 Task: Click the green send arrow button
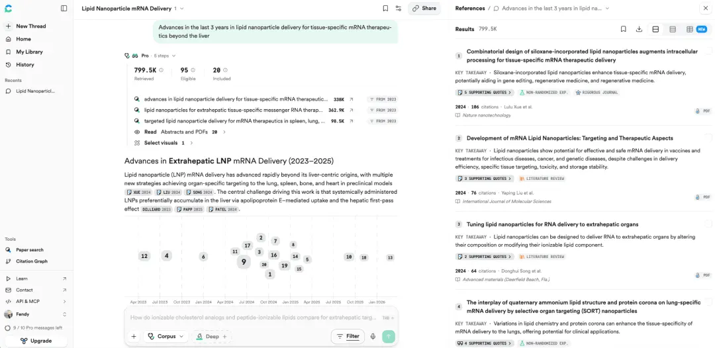pyautogui.click(x=389, y=336)
